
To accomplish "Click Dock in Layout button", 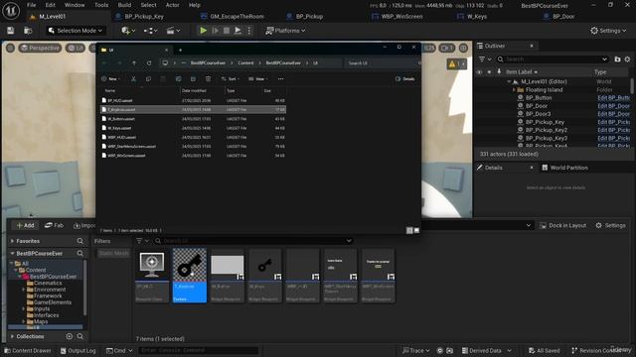I will (563, 225).
